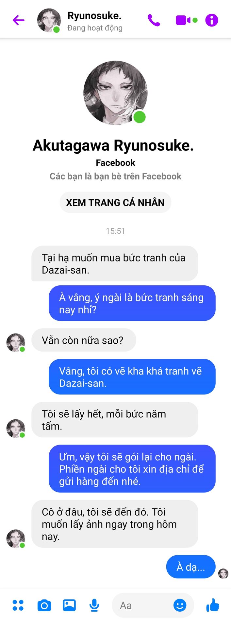Image resolution: width=231 pixels, height=629 pixels.
Task: Tap avatar beside 'Cô ở đâu' message
Action: click(x=16, y=539)
